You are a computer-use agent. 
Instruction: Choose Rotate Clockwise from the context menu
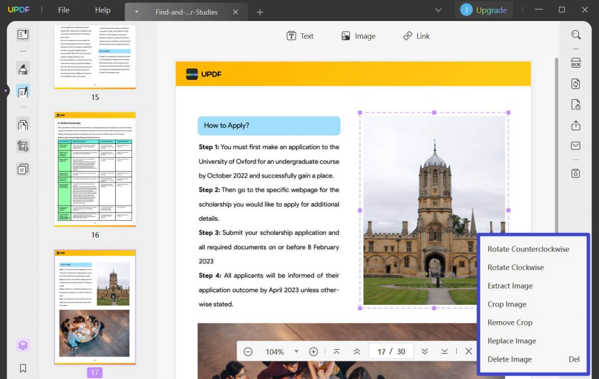(515, 267)
